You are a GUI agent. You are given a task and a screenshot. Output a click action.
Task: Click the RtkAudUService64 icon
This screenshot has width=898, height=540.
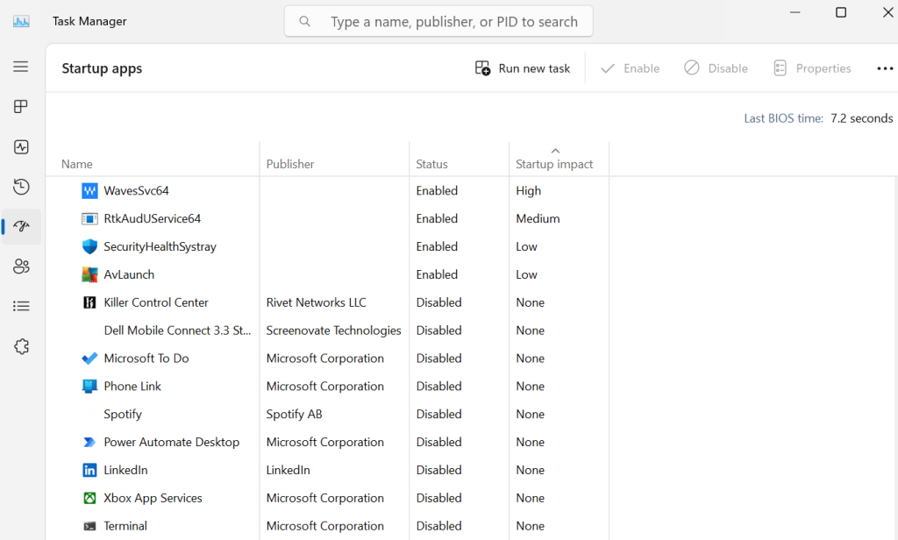point(90,219)
